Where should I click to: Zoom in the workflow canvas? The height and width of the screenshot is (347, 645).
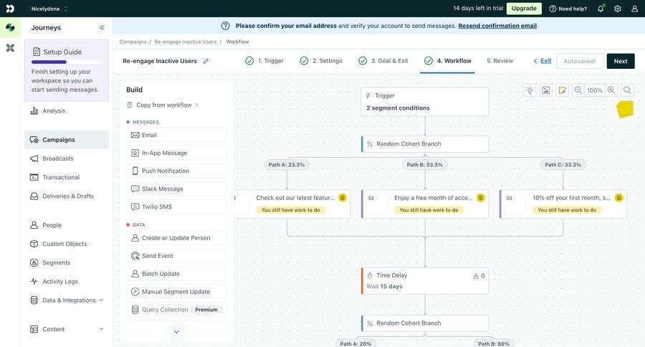611,90
